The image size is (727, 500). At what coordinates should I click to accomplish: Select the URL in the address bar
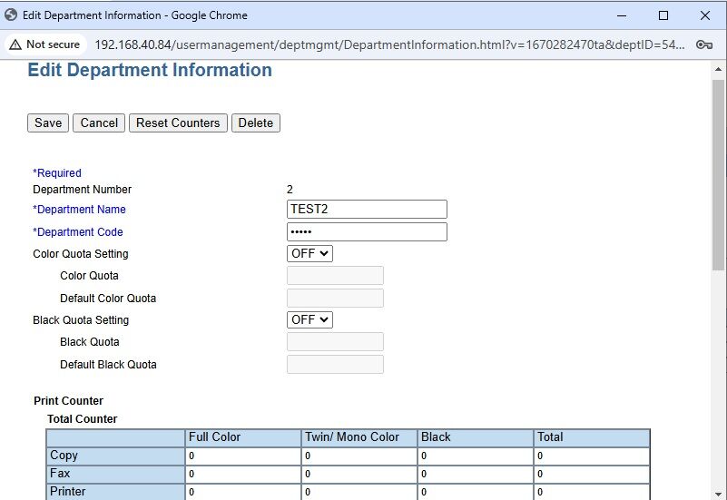[390, 44]
